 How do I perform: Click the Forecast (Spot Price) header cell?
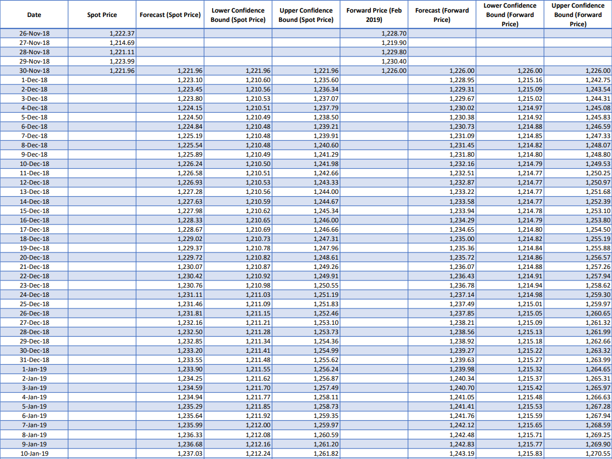pyautogui.click(x=170, y=15)
